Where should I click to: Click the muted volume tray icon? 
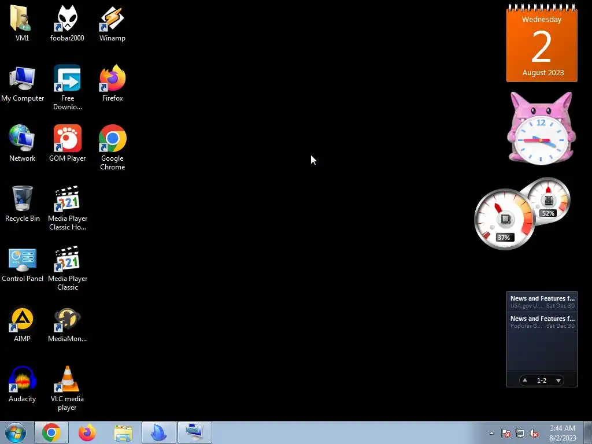[x=534, y=433]
